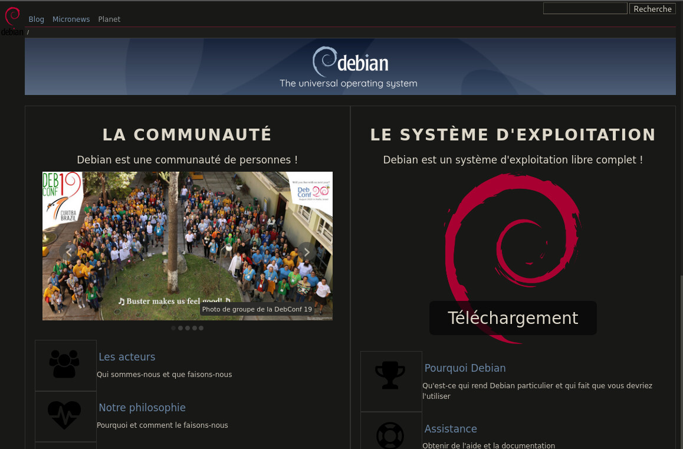Open the Blog link
The image size is (683, 449).
point(36,19)
